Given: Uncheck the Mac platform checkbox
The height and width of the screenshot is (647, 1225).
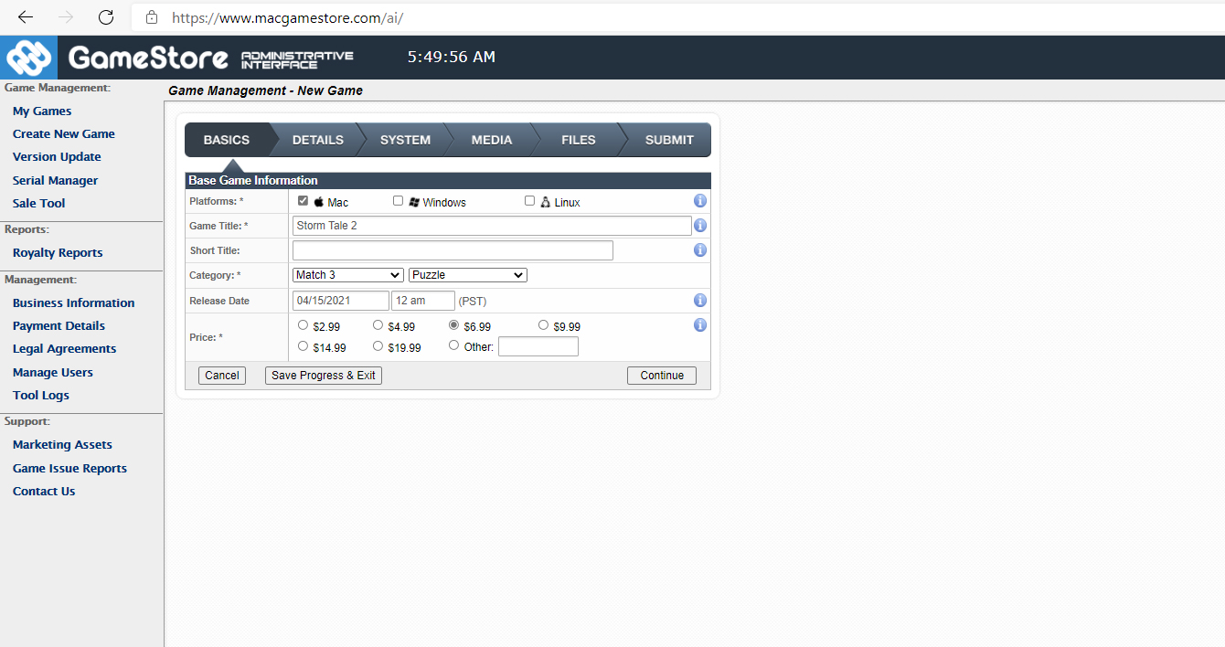Looking at the screenshot, I should pyautogui.click(x=304, y=201).
